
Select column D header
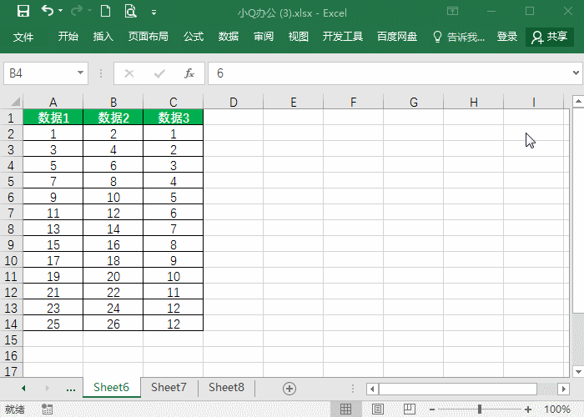[x=233, y=102]
